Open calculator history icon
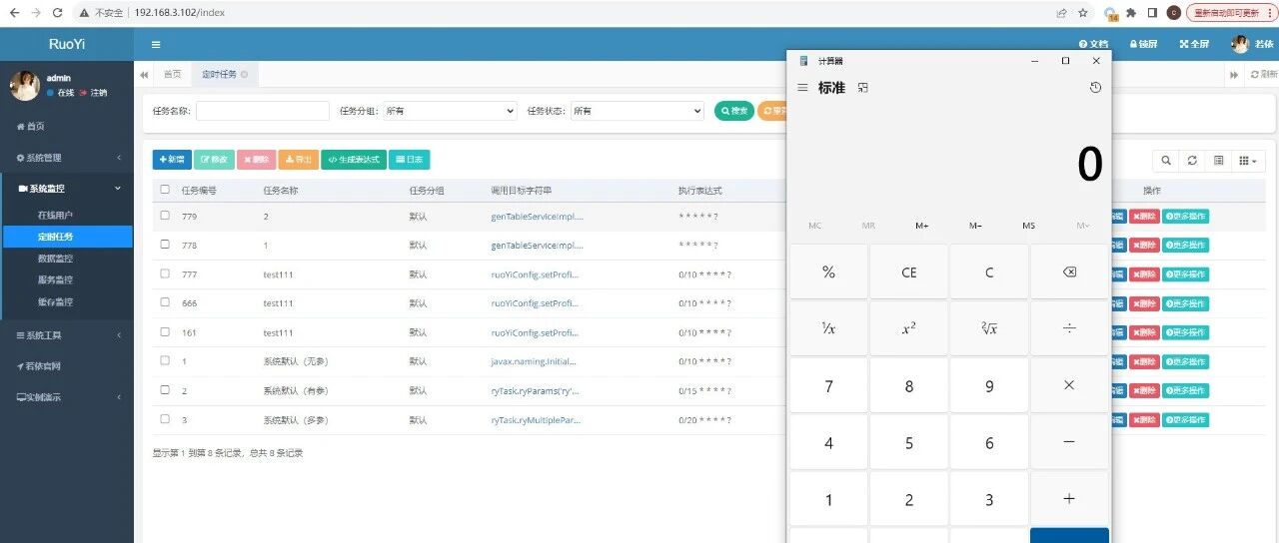 click(1095, 88)
